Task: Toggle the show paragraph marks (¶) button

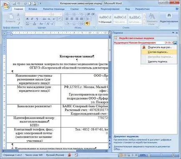Action: 87,23
